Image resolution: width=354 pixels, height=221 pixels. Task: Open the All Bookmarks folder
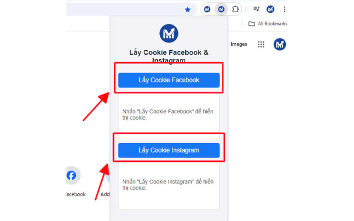click(268, 24)
